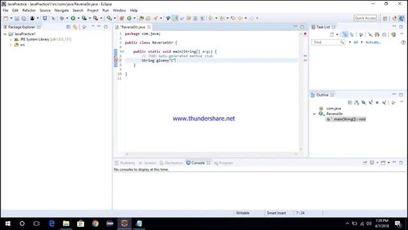This screenshot has width=408, height=230.
Task: Click the New Java Package icon
Action: tap(122, 19)
